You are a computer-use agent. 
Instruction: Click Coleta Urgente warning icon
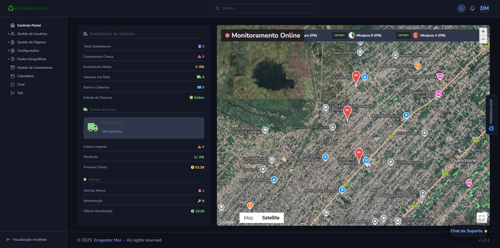(x=199, y=147)
